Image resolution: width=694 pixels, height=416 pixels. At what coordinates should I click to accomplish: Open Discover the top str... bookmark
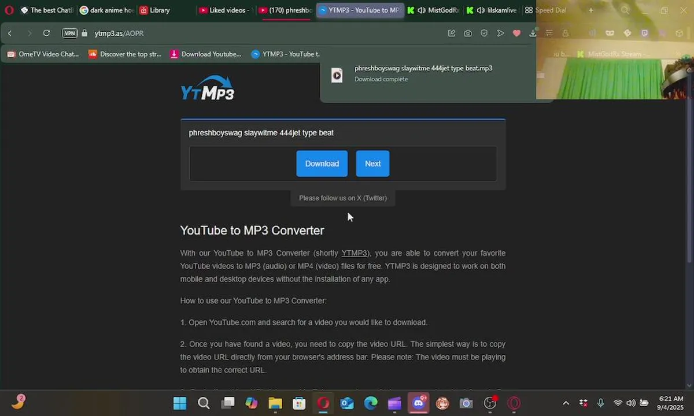click(x=125, y=54)
